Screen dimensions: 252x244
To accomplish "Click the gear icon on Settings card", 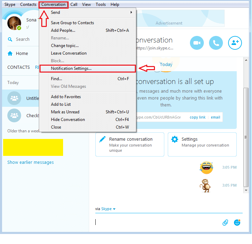I will point(175,139).
